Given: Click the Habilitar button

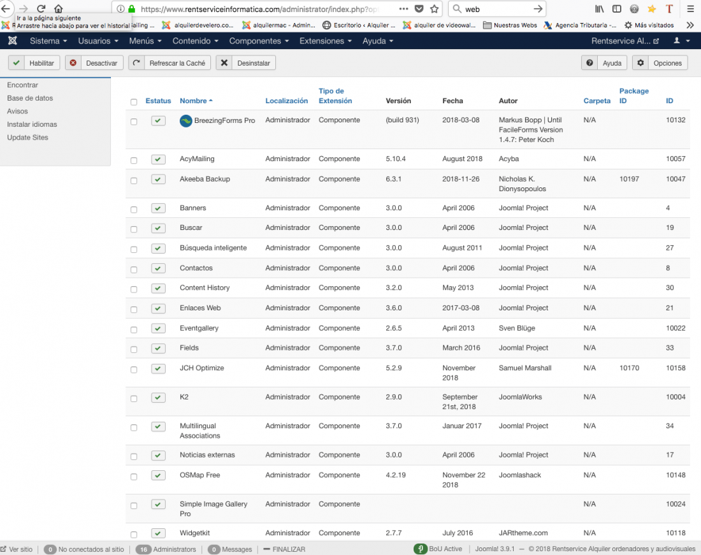Looking at the screenshot, I should point(34,63).
